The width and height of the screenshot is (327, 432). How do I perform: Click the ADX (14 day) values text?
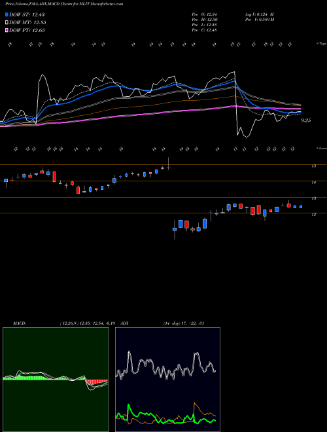pyautogui.click(x=184, y=323)
